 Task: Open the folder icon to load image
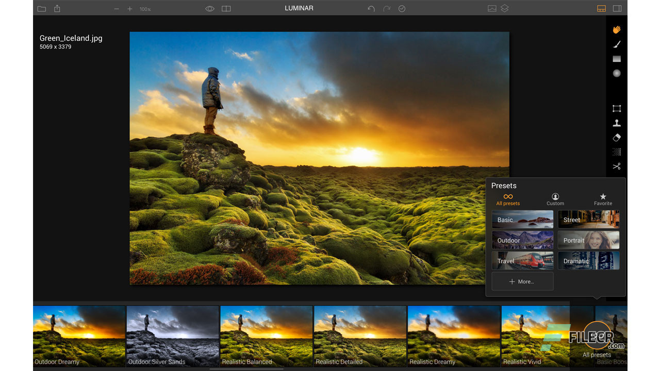(x=42, y=9)
